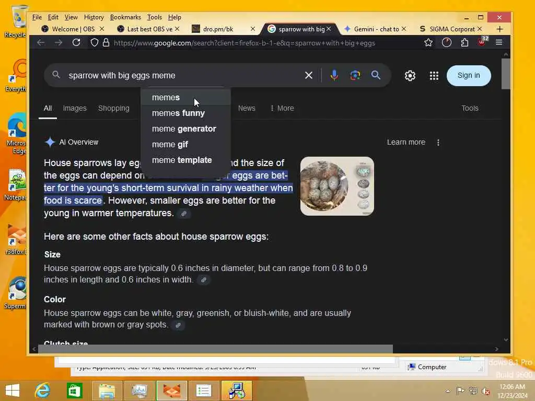The height and width of the screenshot is (401, 535).
Task: Click the source link icon after '0.6 inches in width'
Action: [203, 280]
